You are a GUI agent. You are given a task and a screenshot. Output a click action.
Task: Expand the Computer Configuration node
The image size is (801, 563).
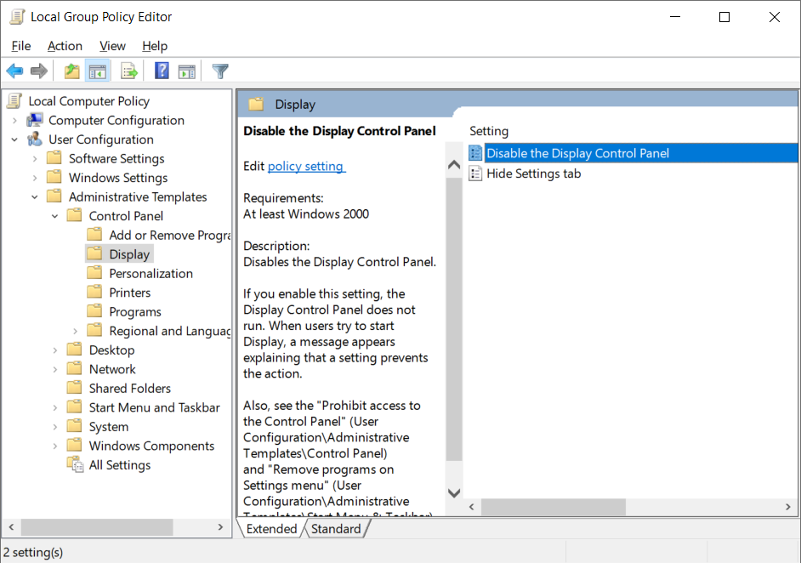click(14, 121)
